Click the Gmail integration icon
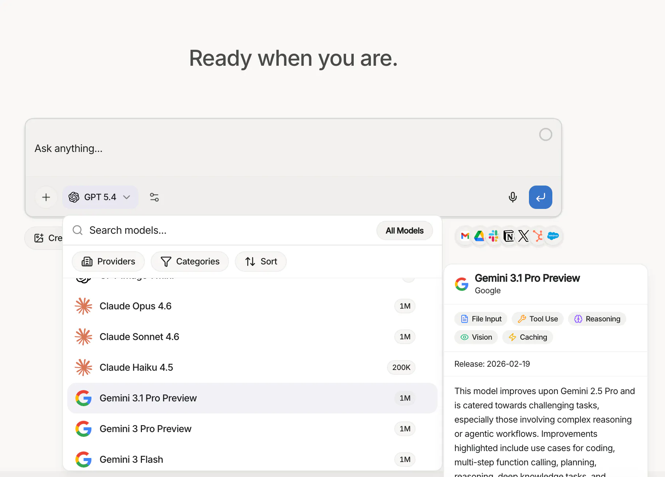 click(465, 236)
